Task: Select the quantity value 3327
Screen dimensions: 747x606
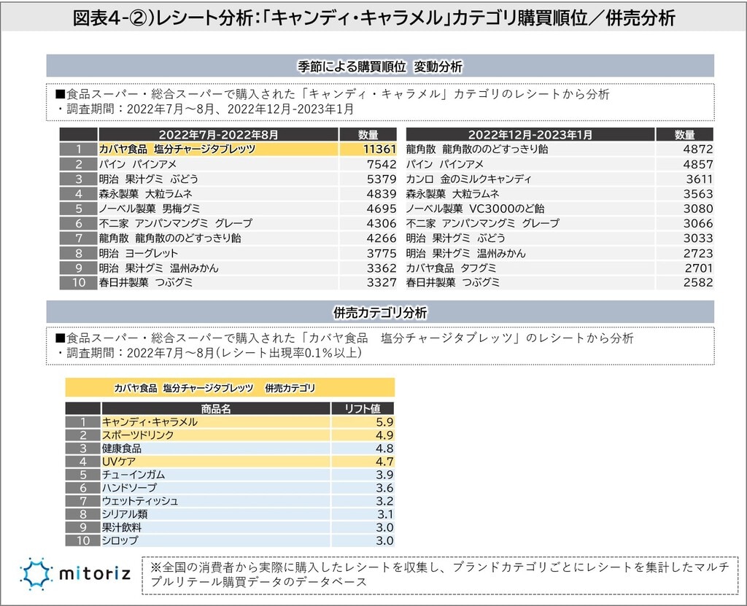Action: coord(381,282)
